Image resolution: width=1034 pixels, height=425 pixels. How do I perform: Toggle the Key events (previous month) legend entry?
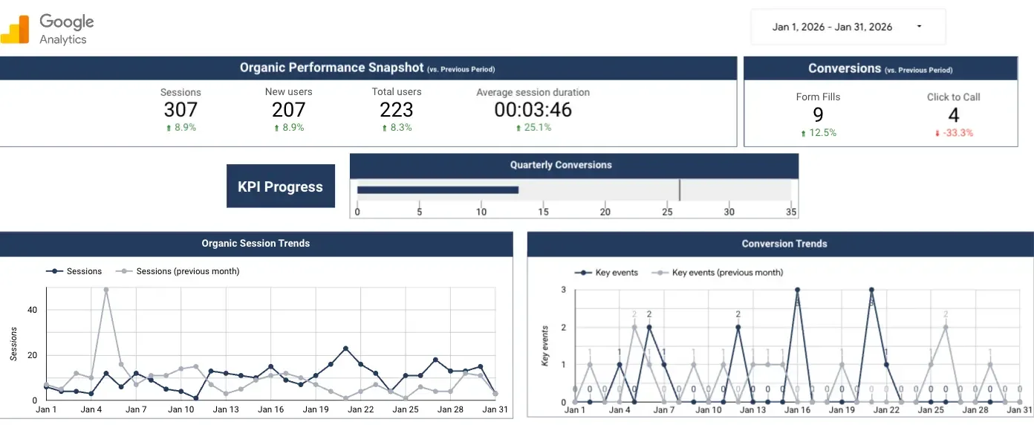pos(717,273)
